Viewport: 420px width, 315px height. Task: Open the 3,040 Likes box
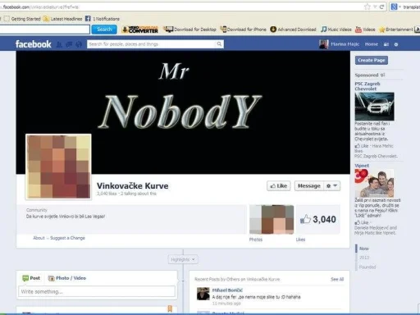tap(318, 219)
